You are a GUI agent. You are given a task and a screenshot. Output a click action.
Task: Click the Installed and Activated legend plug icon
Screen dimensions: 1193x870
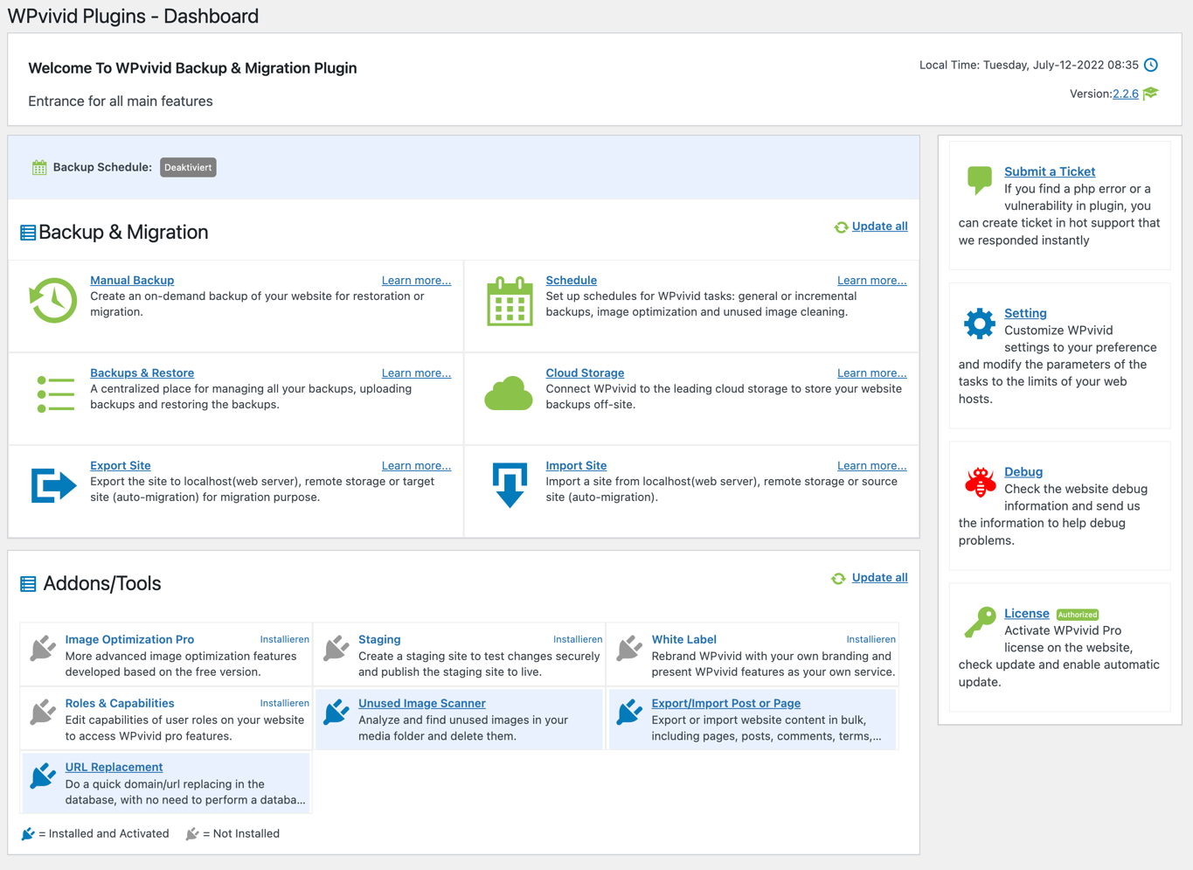tap(28, 833)
